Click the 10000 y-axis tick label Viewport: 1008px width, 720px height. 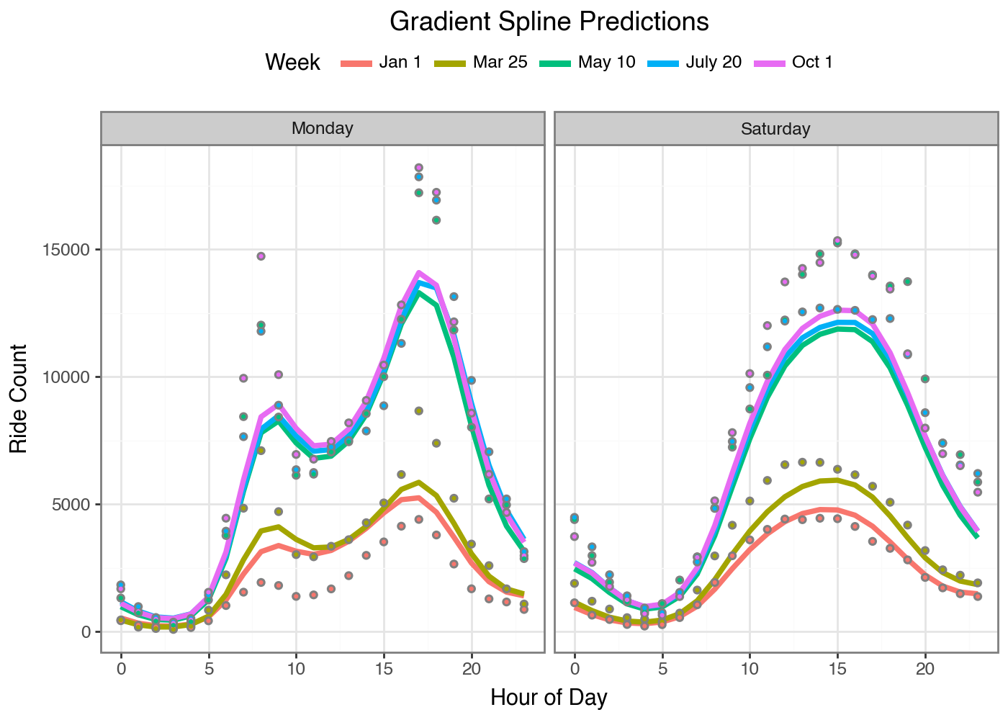pyautogui.click(x=69, y=377)
